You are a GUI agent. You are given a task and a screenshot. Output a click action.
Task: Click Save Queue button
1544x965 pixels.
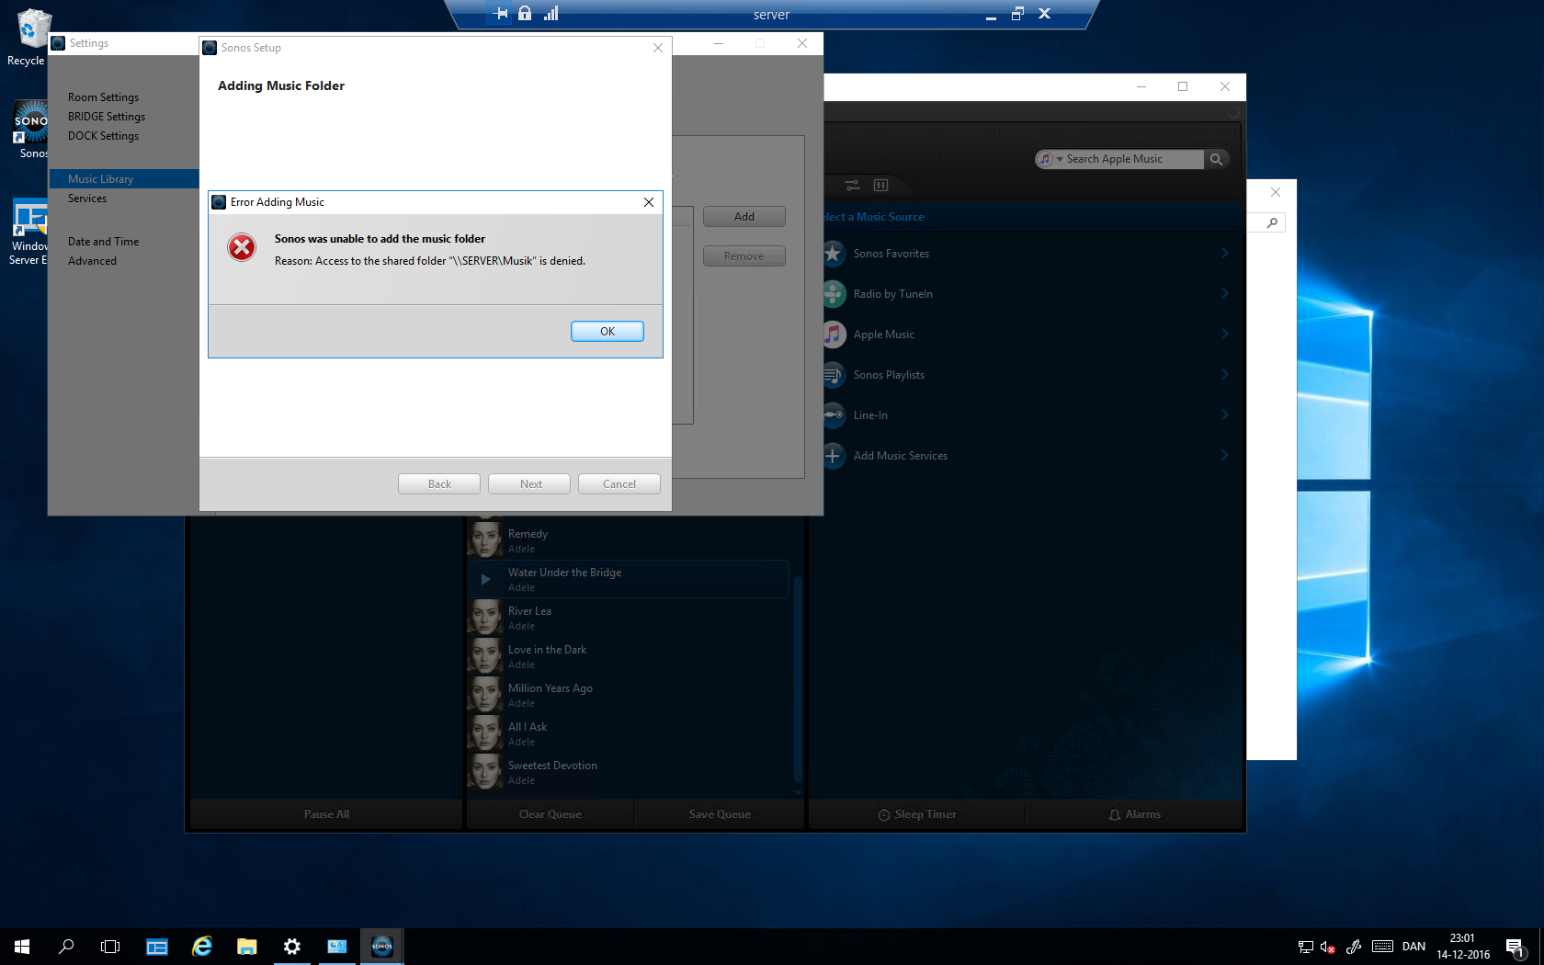(720, 814)
